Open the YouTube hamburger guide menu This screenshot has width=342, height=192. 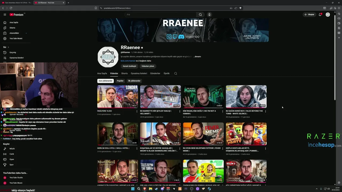(x=5, y=15)
